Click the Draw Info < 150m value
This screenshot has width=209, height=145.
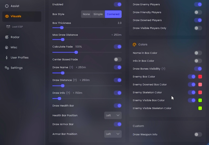pos(77,93)
